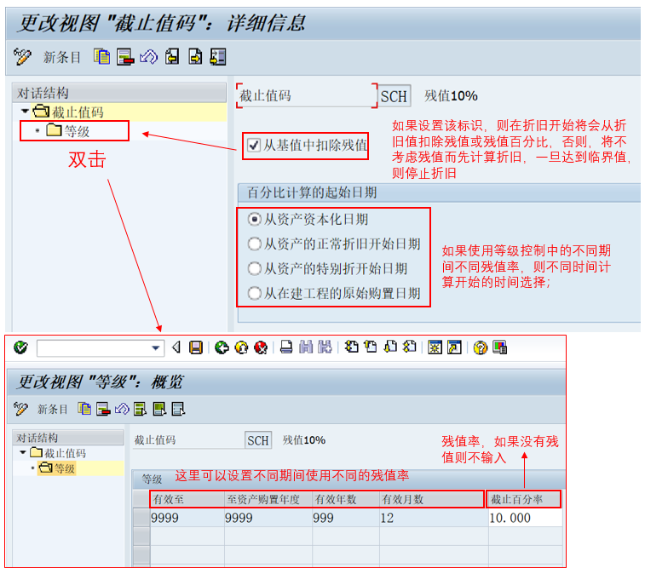Click the 截止百分率 cell showing 10.000
Image resolution: width=645 pixels, height=574 pixels.
524,518
